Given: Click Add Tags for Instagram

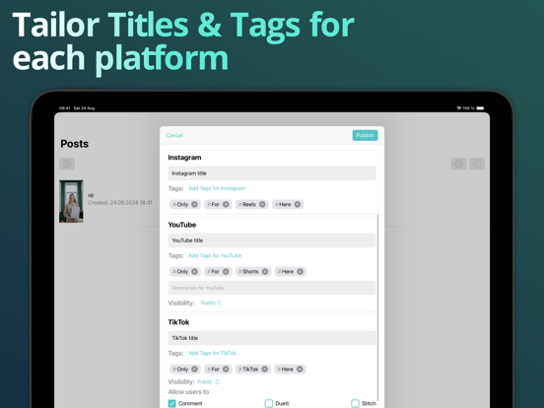Looking at the screenshot, I should [x=217, y=188].
